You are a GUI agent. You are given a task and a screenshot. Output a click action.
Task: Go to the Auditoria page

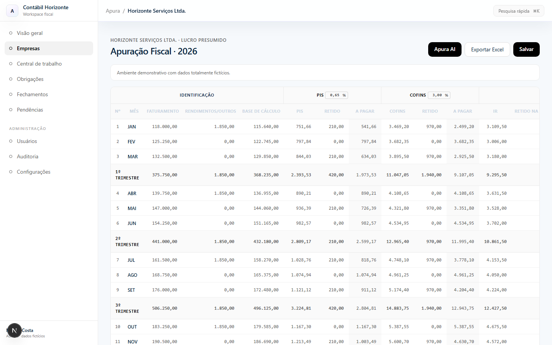coord(49,156)
